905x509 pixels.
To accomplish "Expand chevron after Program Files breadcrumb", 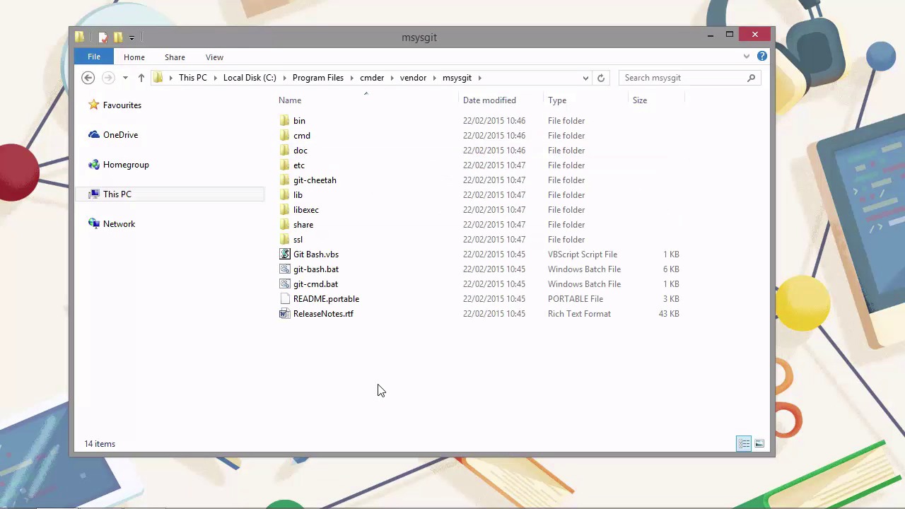I will [351, 78].
